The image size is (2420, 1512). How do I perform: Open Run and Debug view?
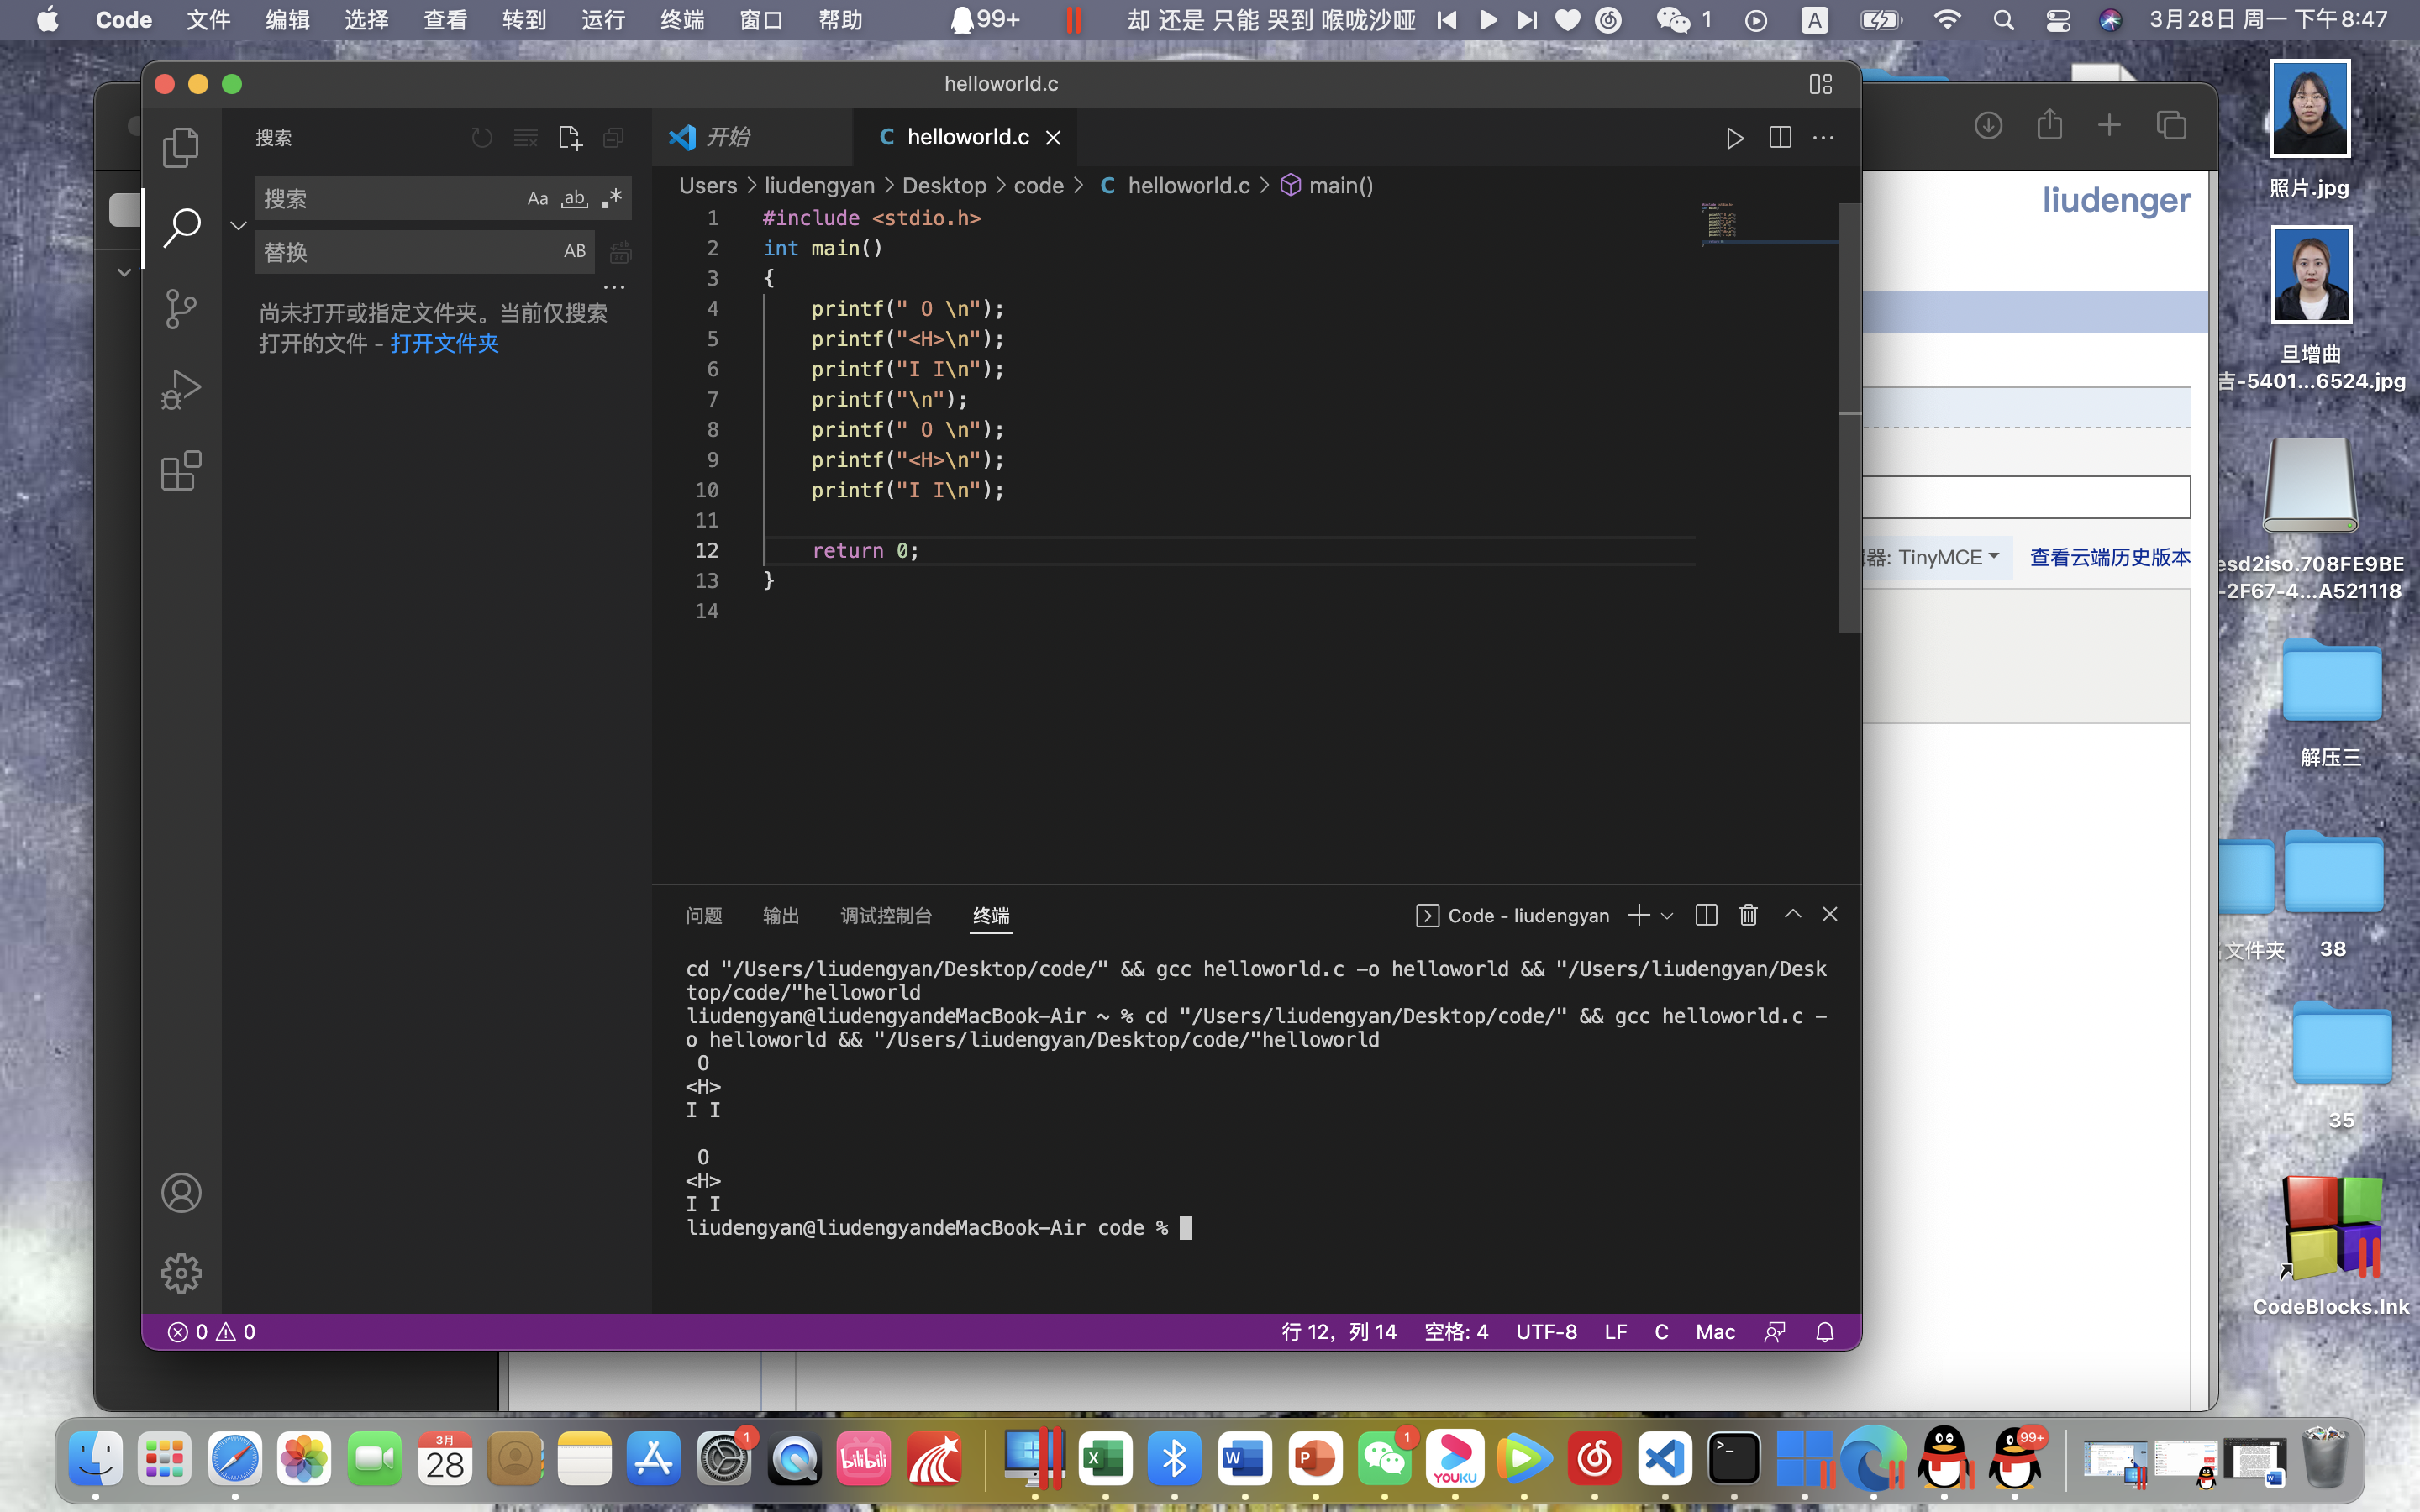(x=181, y=390)
